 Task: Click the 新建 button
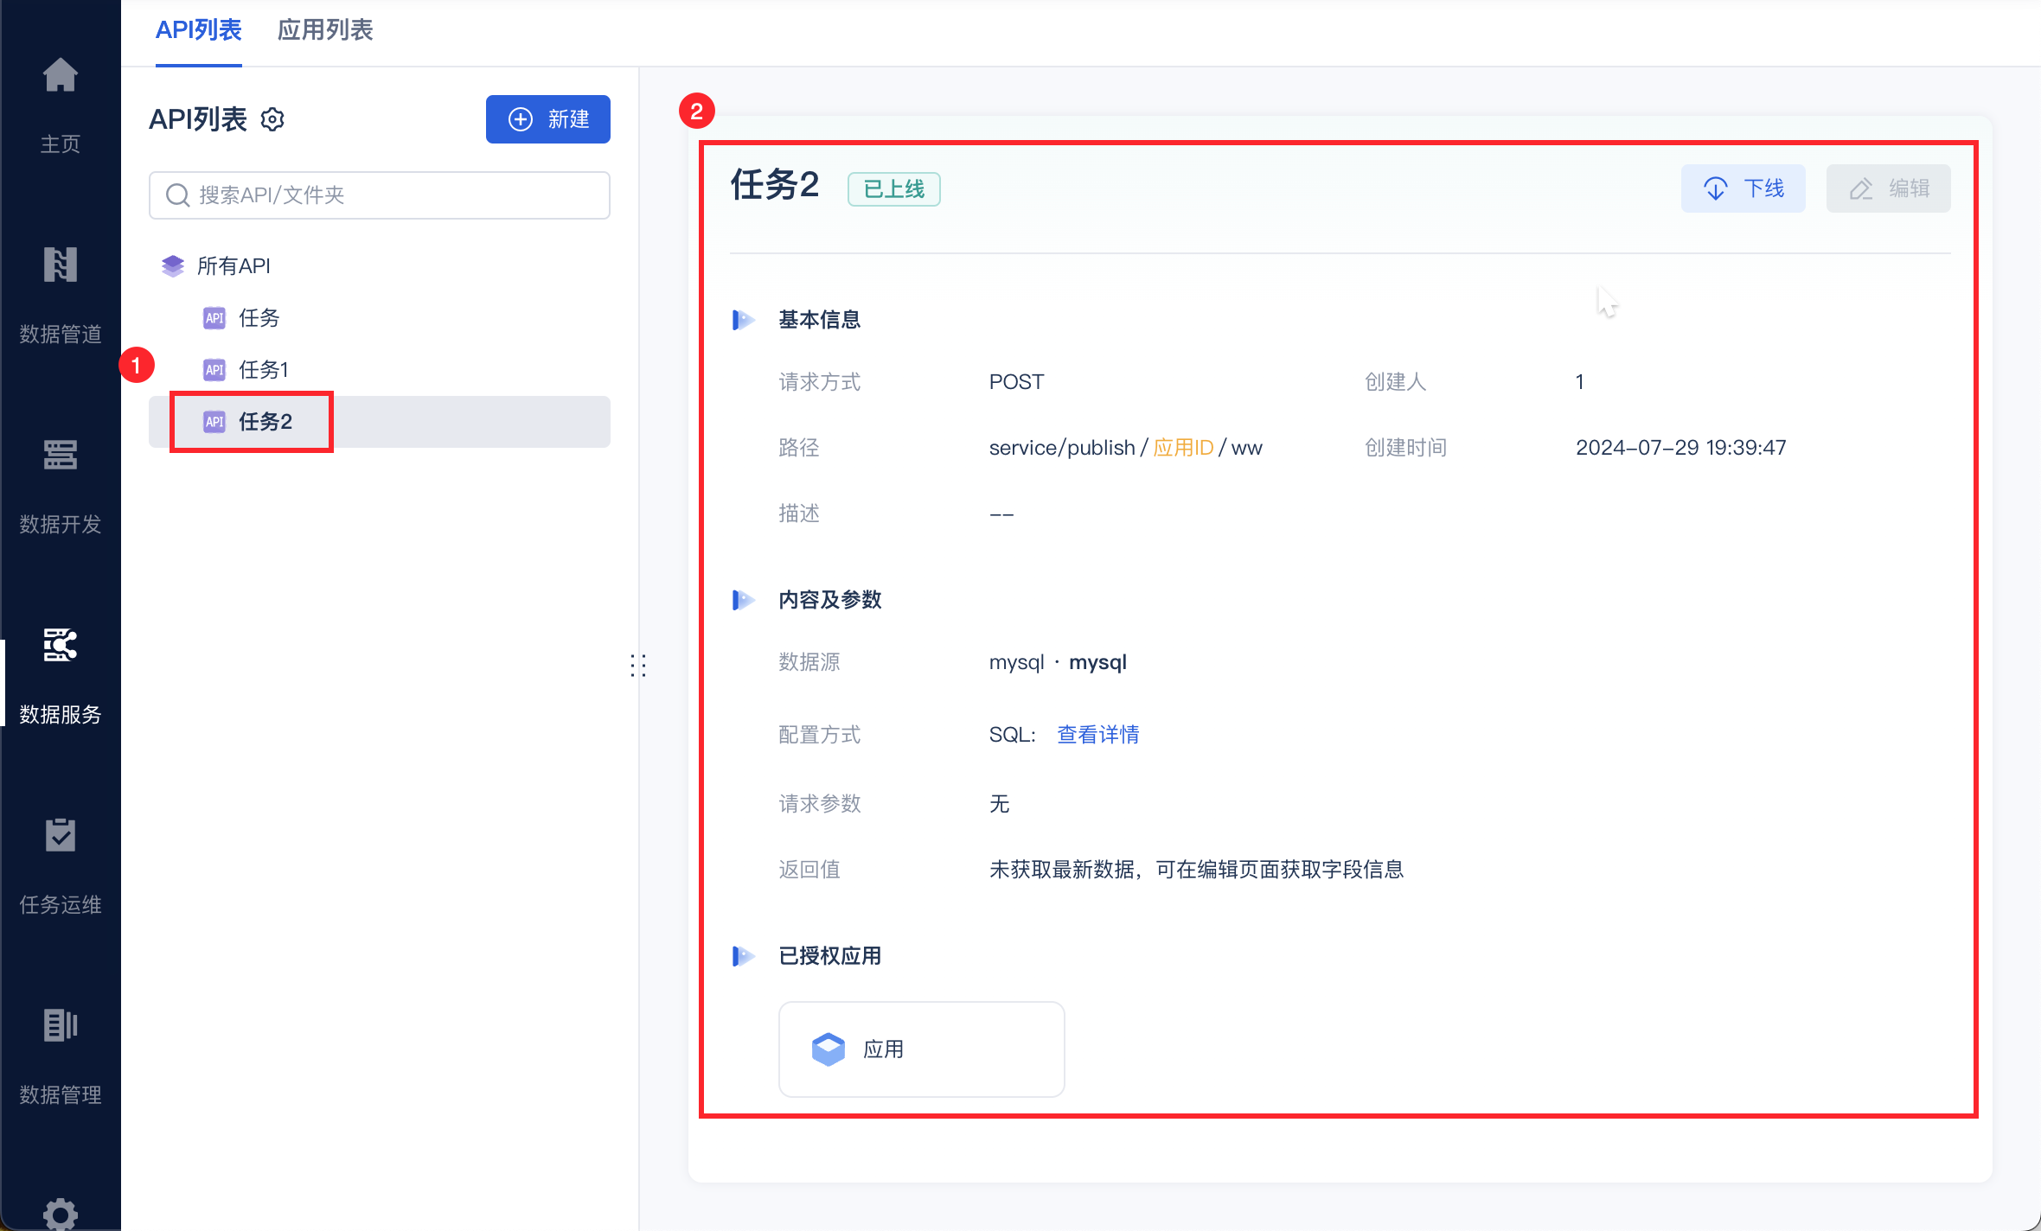point(547,119)
